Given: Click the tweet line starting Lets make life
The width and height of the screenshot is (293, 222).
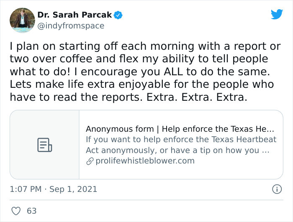Looking at the screenshot, I should click(142, 84).
